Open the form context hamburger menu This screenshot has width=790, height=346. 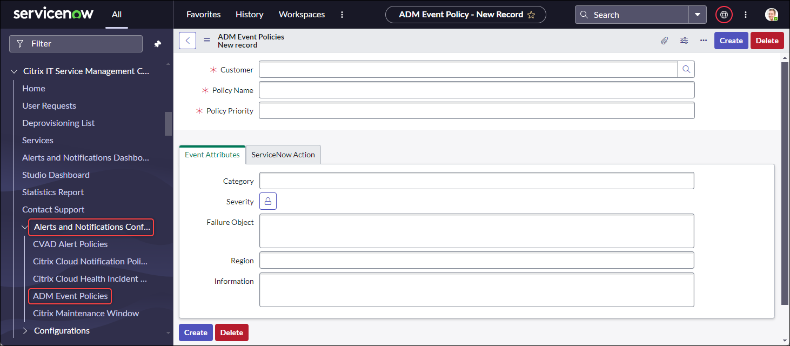point(206,41)
